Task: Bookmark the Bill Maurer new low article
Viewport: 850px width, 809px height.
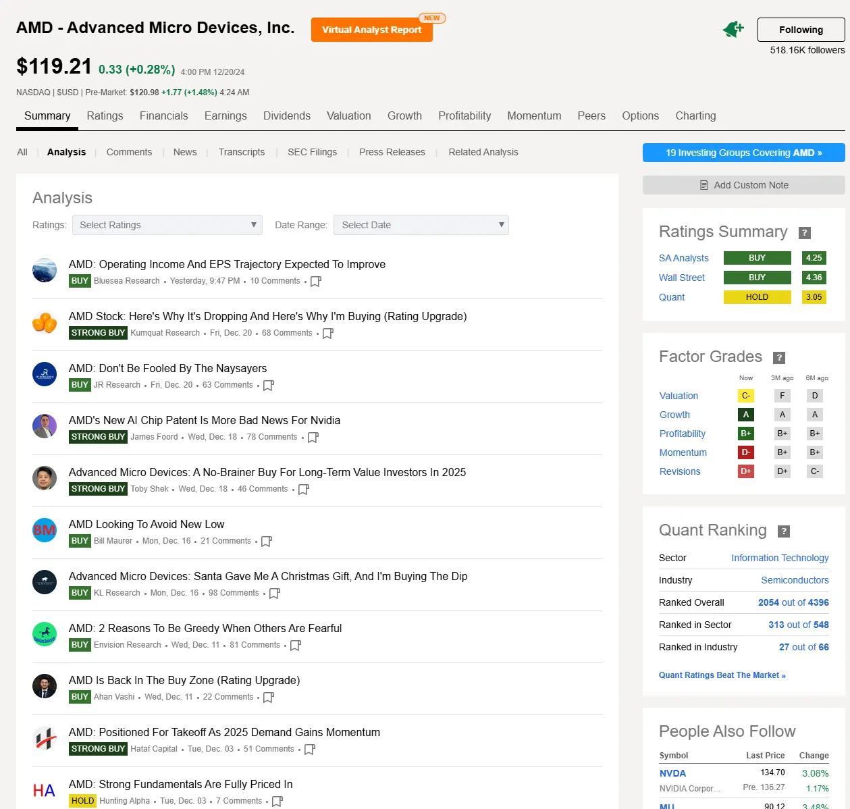Action: coord(267,542)
